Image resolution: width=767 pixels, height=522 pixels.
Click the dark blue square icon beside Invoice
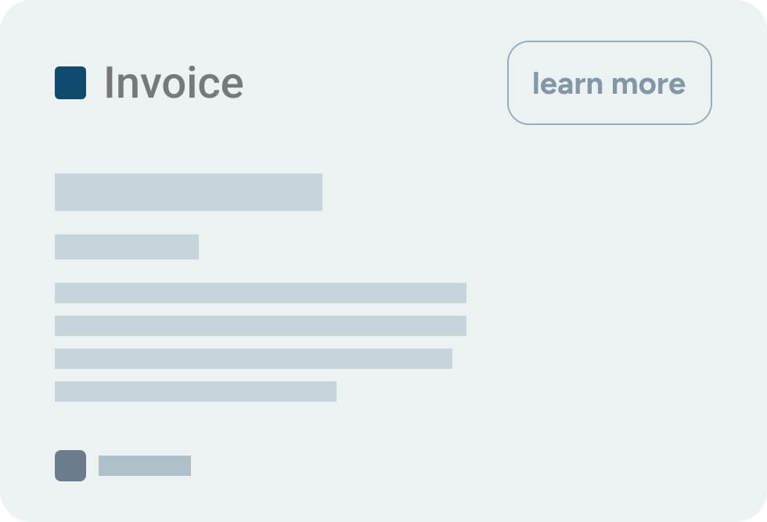pyautogui.click(x=70, y=83)
